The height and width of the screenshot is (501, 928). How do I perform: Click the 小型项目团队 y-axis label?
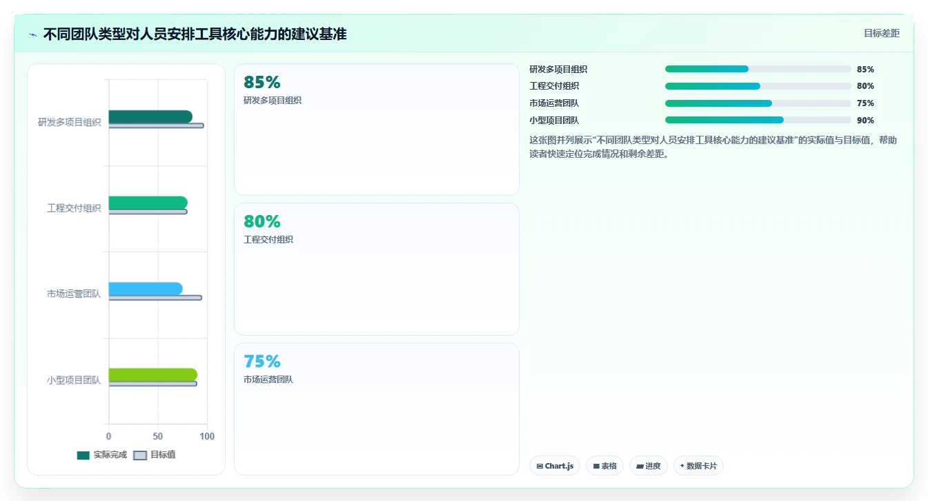pyautogui.click(x=74, y=380)
